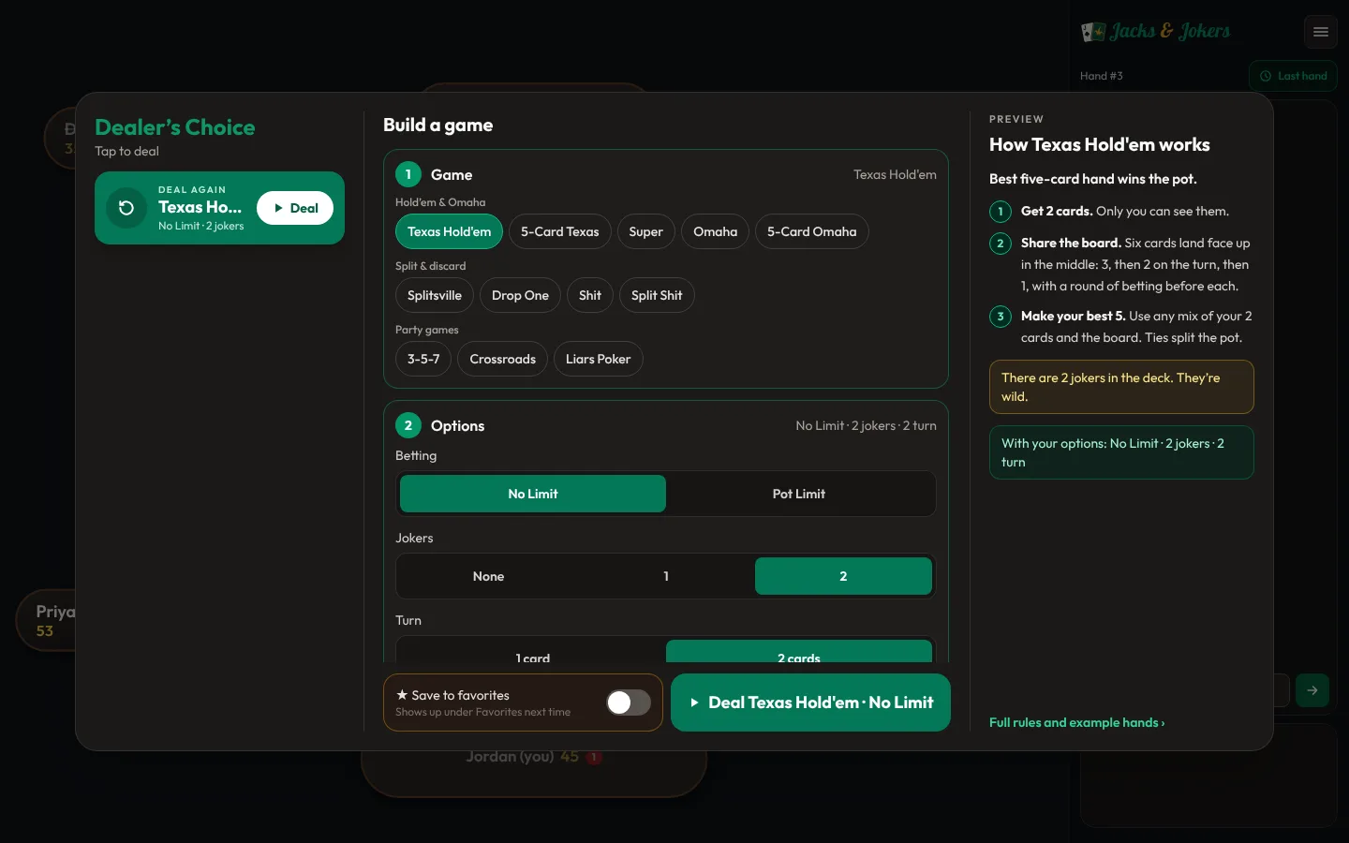Image resolution: width=1349 pixels, height=843 pixels.
Task: Choose the Crossroads party game
Action: pyautogui.click(x=503, y=359)
